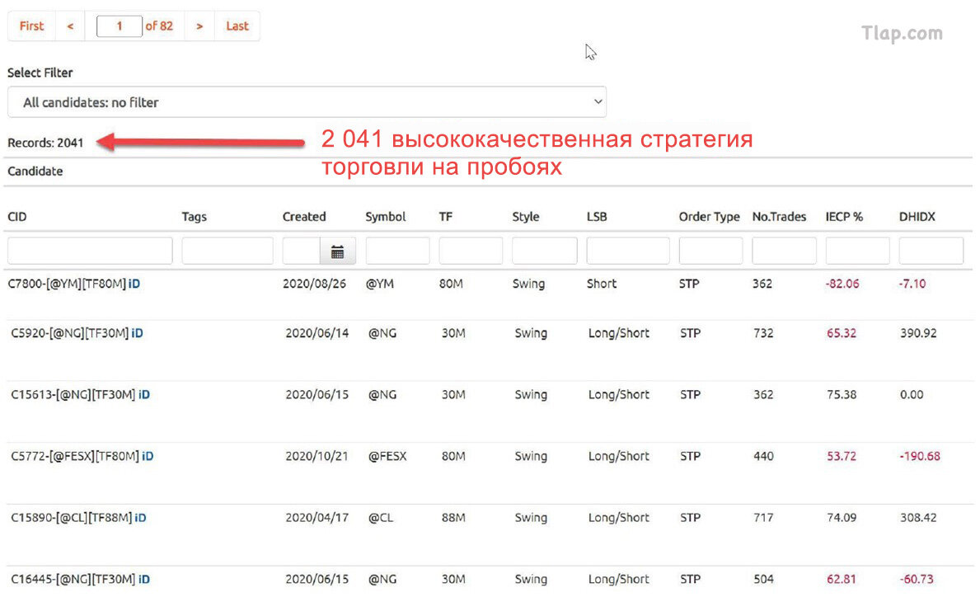
Task: Sort by the Order Type column header
Action: pos(710,217)
